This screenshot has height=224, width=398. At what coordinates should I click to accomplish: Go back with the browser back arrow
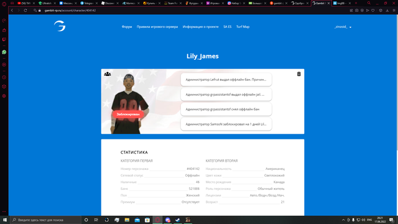coord(12,11)
